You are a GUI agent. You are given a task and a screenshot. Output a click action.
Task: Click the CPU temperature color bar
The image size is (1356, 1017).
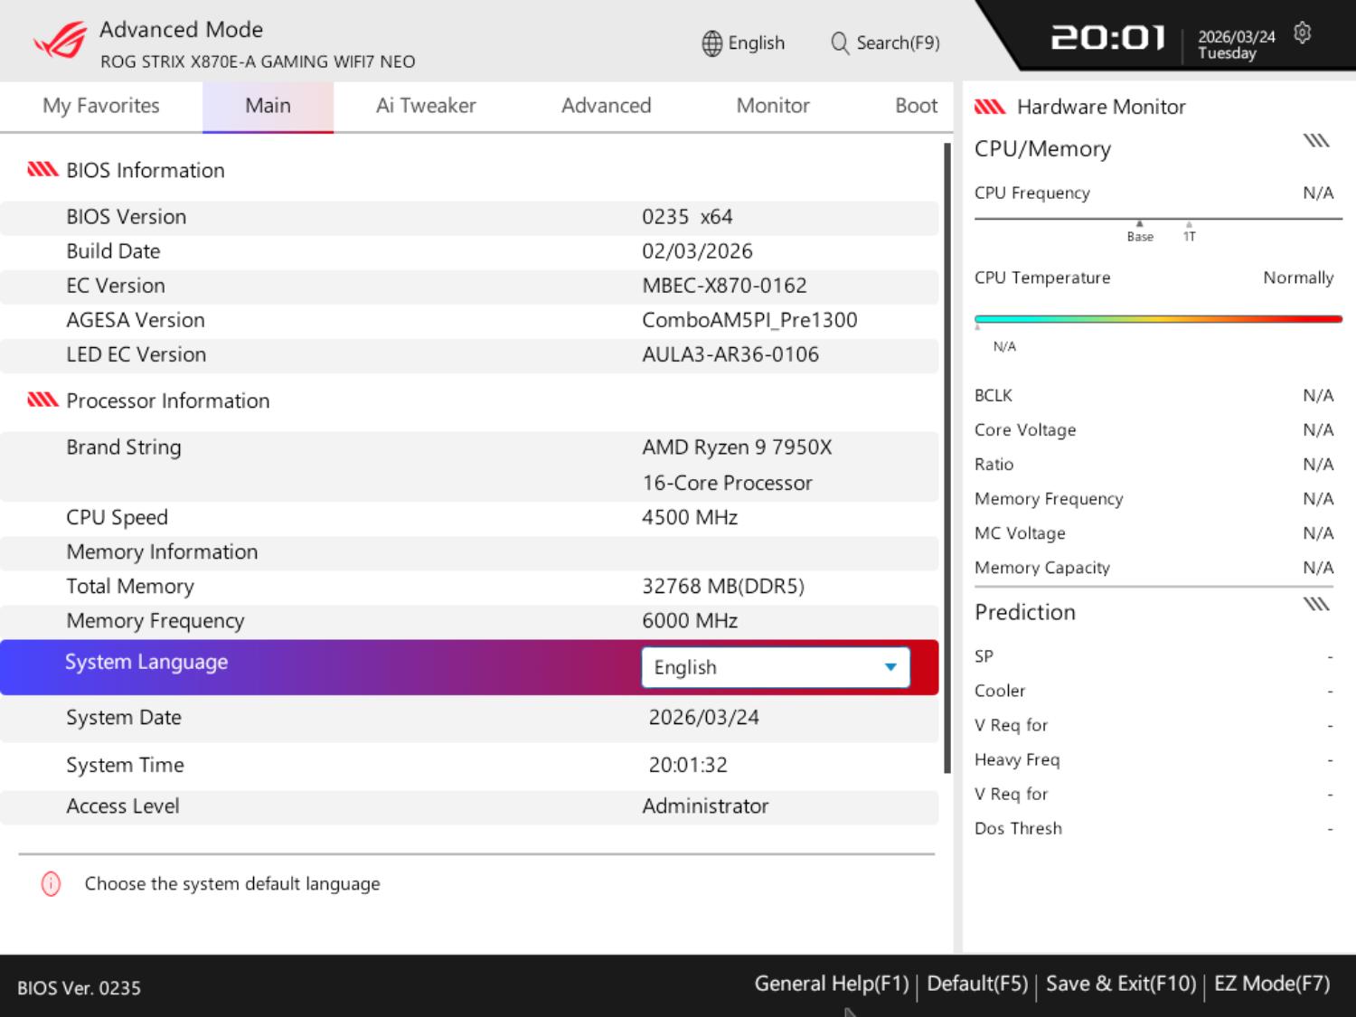pyautogui.click(x=1157, y=319)
